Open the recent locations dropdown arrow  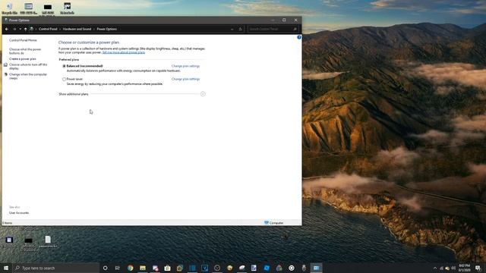click(21, 29)
